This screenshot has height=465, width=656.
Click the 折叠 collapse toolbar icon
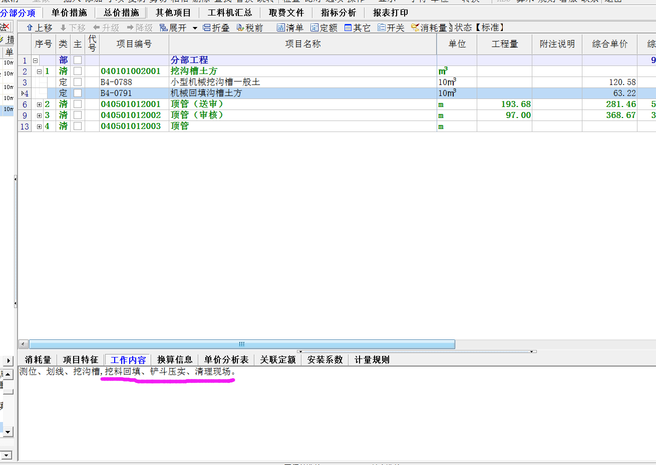(207, 27)
